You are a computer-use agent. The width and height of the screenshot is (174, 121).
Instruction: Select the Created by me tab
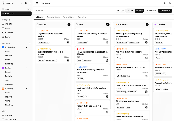69,17
